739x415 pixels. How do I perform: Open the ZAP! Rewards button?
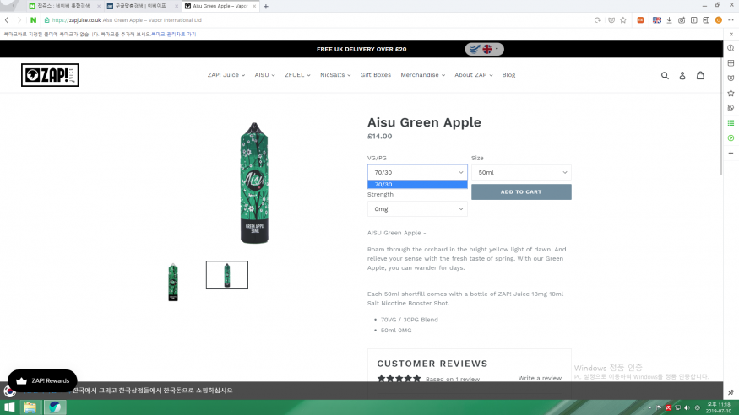click(x=42, y=380)
